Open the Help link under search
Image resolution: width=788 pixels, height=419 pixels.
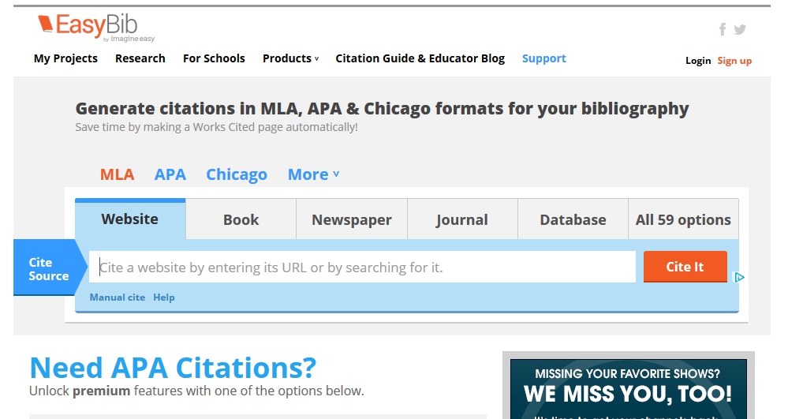[x=164, y=297]
